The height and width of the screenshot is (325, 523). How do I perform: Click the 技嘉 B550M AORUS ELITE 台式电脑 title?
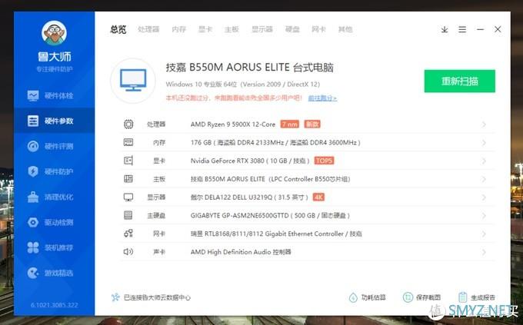click(x=249, y=68)
